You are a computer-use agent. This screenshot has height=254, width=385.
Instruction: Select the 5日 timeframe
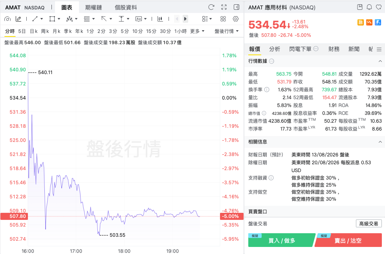point(22,31)
